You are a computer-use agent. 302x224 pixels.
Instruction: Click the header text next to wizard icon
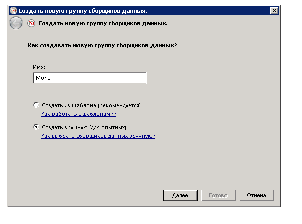[103, 23]
